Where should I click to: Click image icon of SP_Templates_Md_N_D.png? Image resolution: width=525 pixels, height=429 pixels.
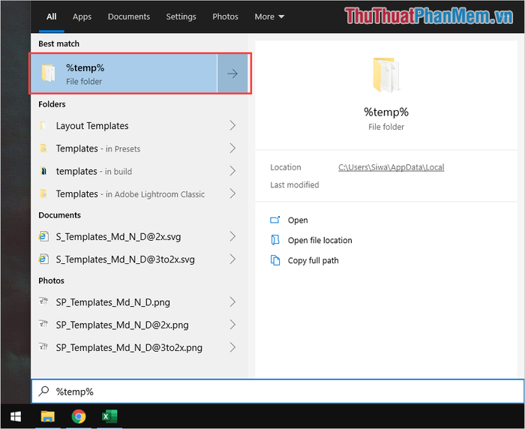[x=43, y=301]
